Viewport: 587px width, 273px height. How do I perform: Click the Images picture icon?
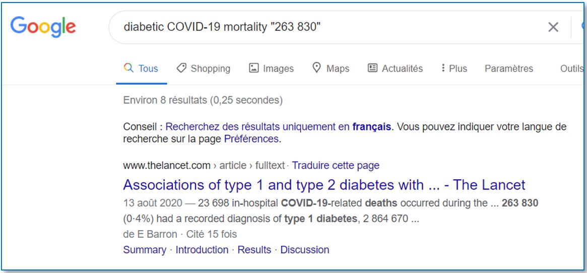(254, 68)
